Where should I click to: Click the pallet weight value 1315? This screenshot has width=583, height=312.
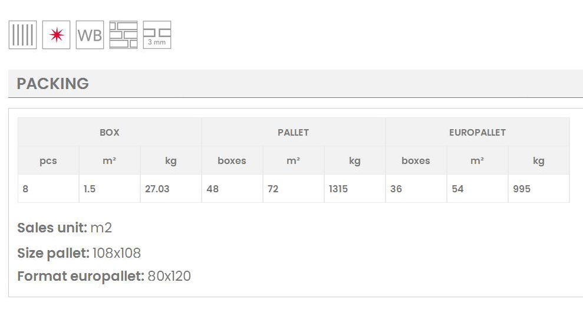click(x=339, y=189)
